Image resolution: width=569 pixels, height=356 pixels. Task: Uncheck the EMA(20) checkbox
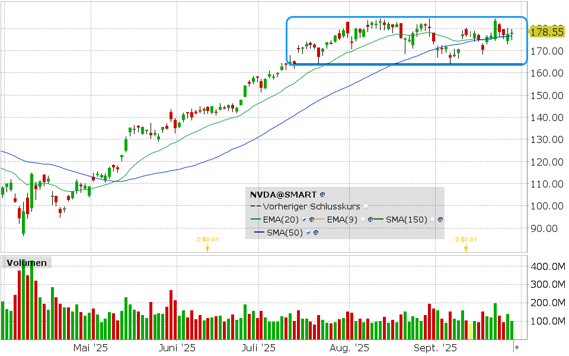(305, 220)
